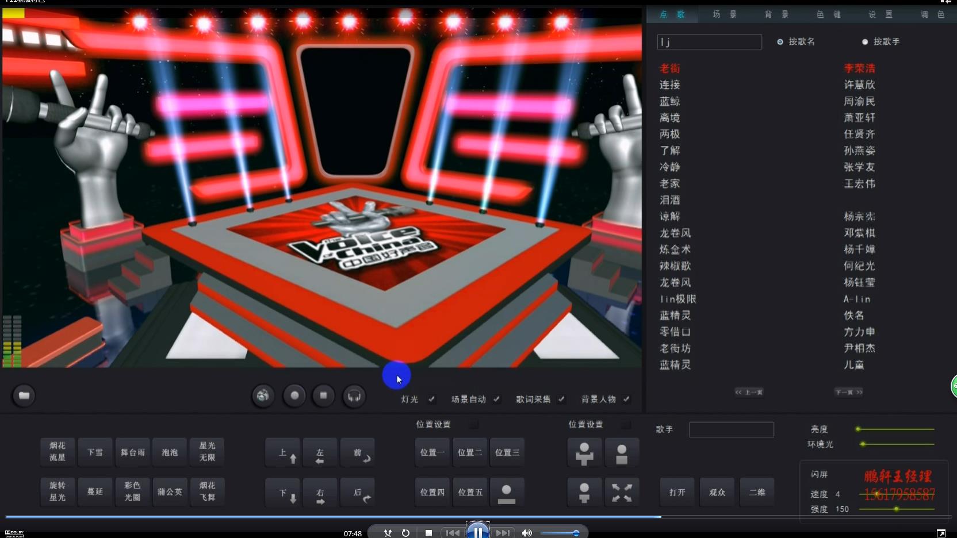This screenshot has height=538, width=957.
Task: Click the person bust icon beside it
Action: point(622,453)
